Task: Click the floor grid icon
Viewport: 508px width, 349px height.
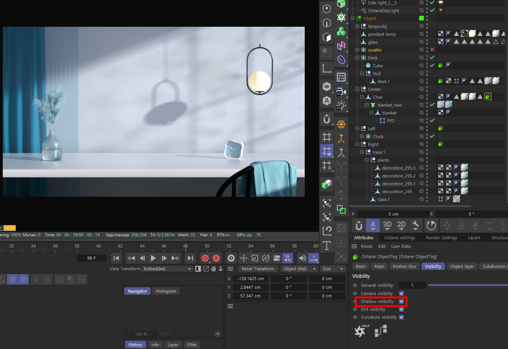Action: coord(341,77)
